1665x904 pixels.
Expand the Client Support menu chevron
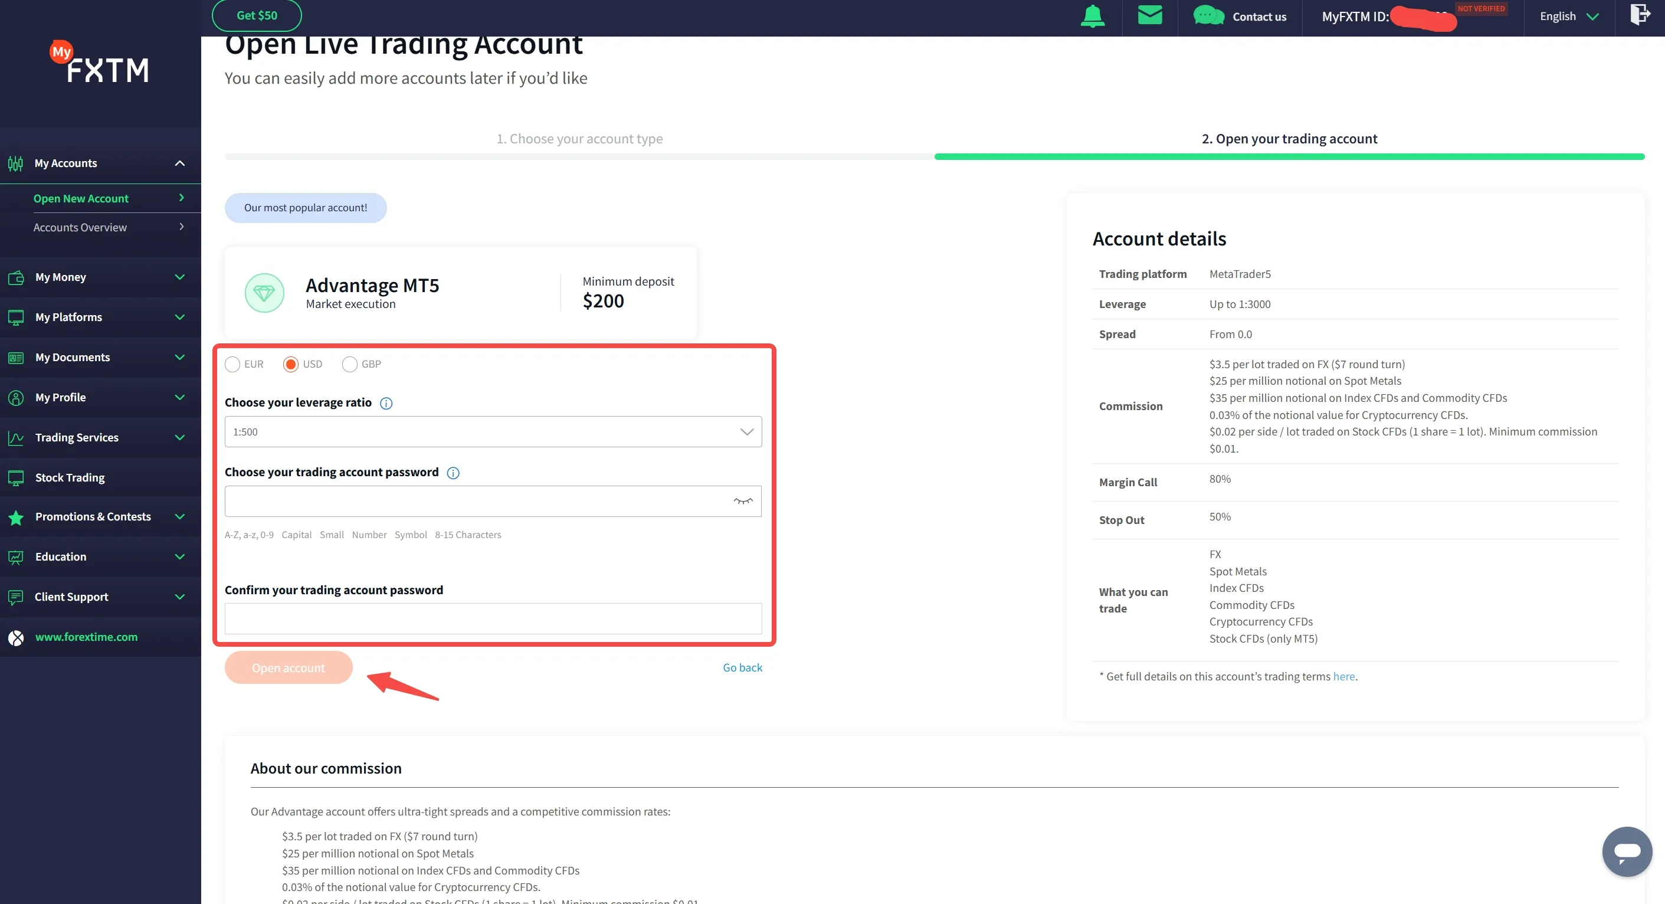180,597
